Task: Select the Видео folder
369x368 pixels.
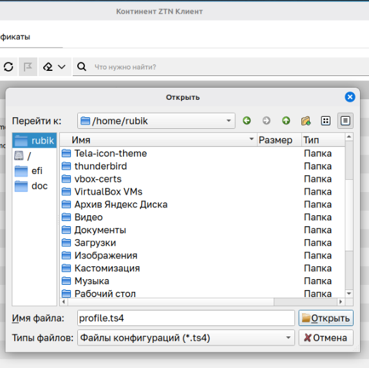Action: tap(88, 217)
